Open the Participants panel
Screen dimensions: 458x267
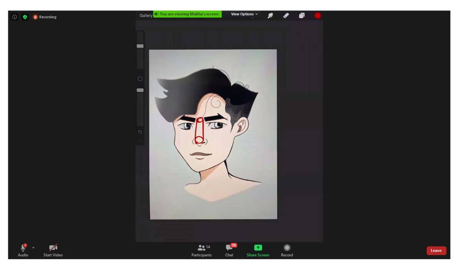(202, 250)
